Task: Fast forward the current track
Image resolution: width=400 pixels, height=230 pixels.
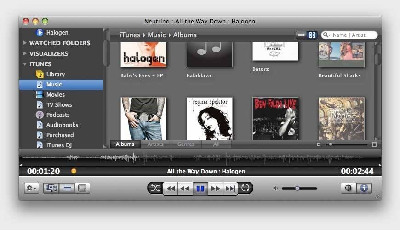Action: (216, 189)
